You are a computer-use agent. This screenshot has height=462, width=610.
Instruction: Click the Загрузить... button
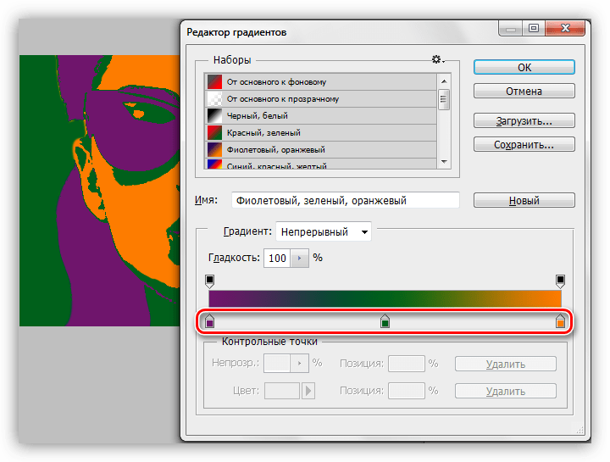point(524,120)
